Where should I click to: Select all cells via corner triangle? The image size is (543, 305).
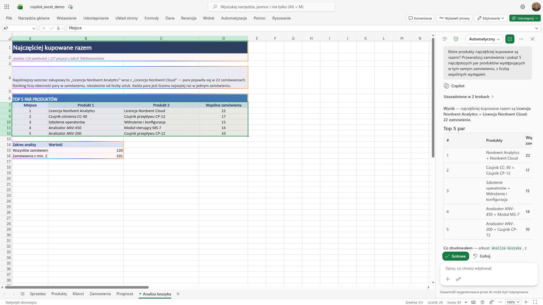tap(9, 38)
